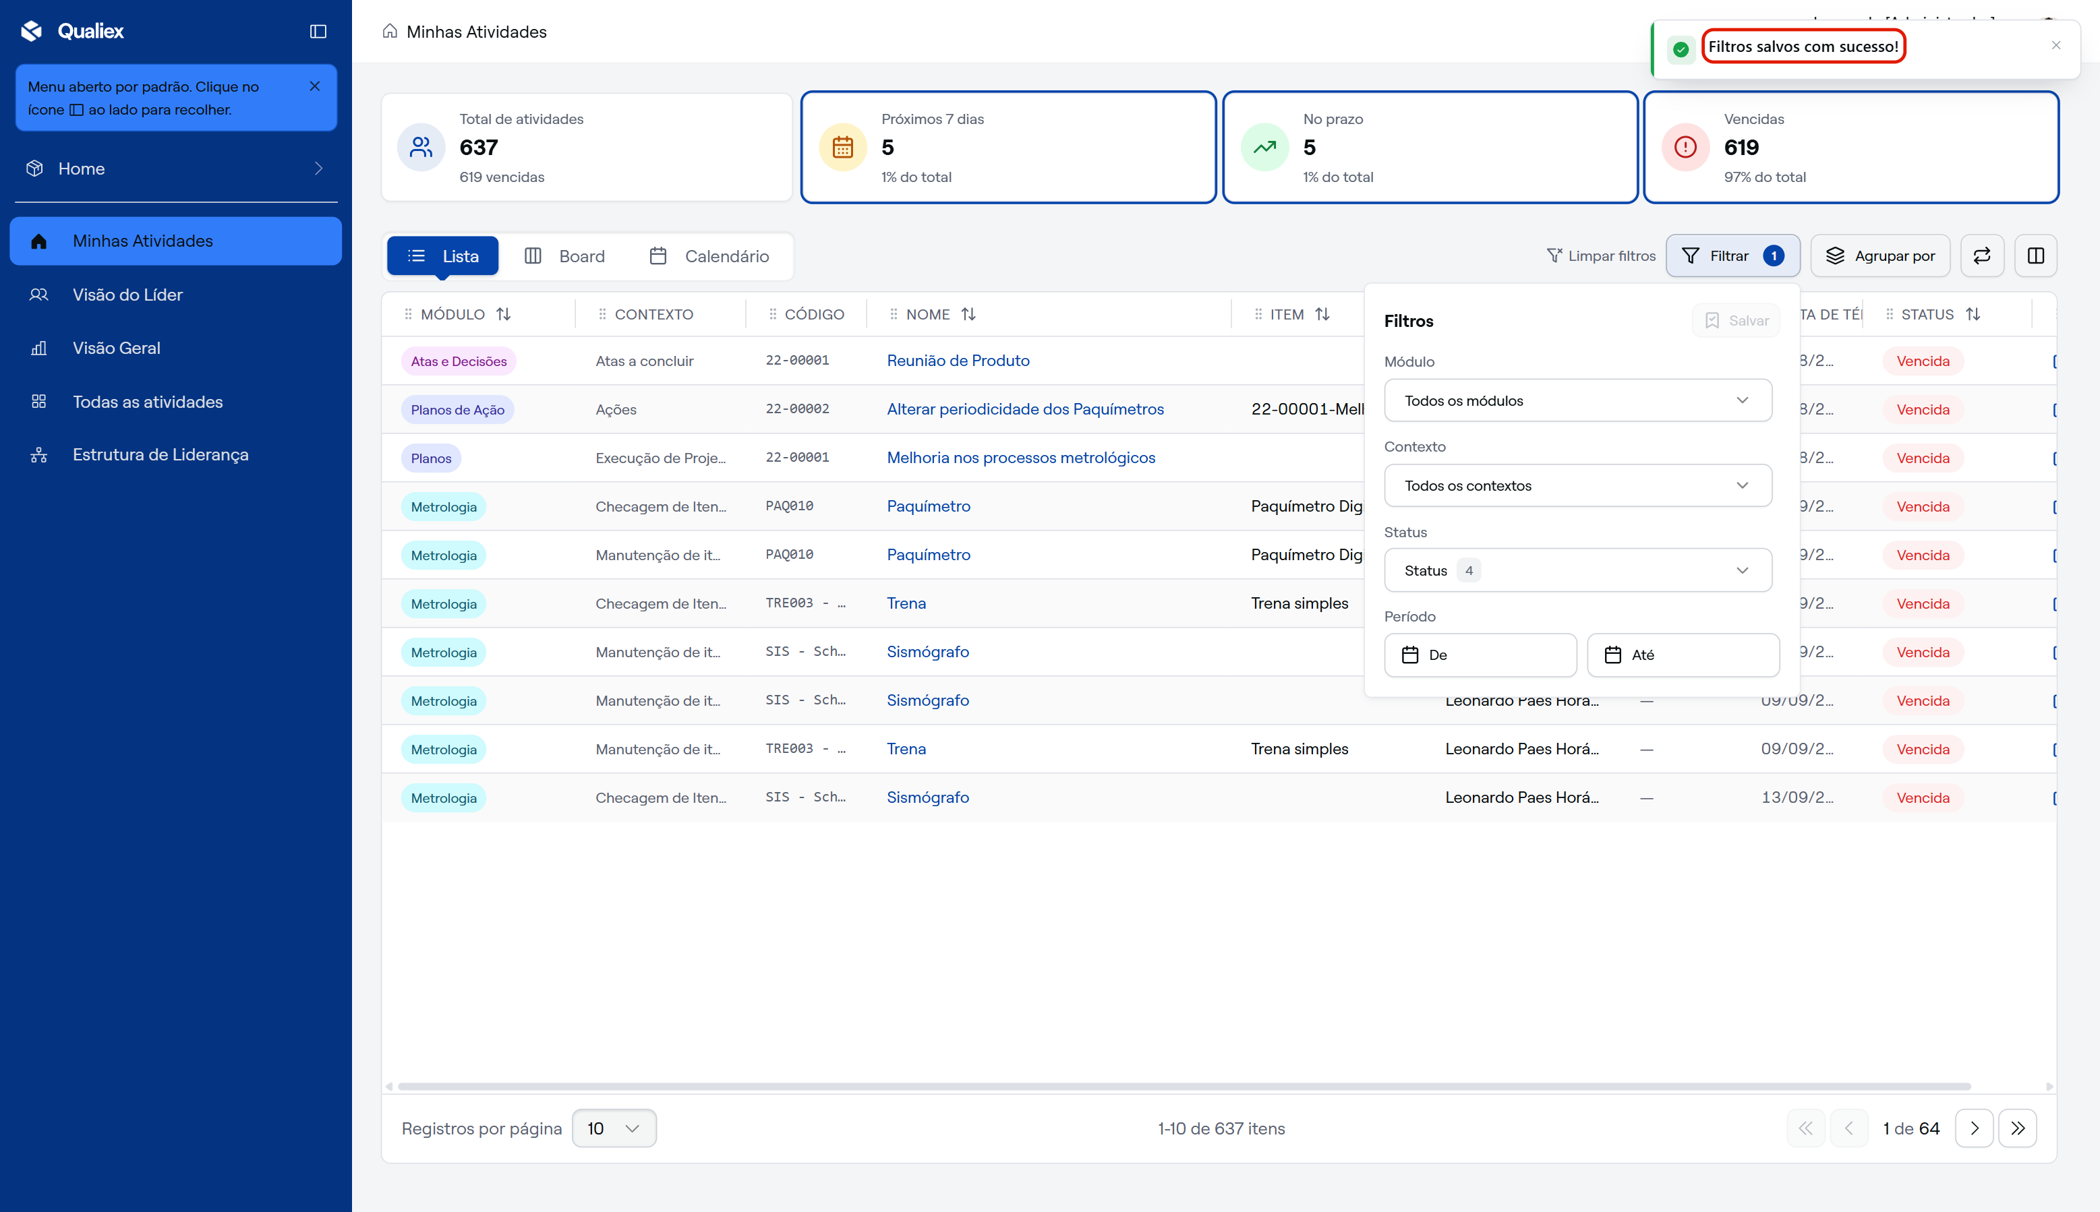This screenshot has width=2100, height=1212.
Task: Open the 'Agrupar por' grouping menu
Action: coord(1879,255)
